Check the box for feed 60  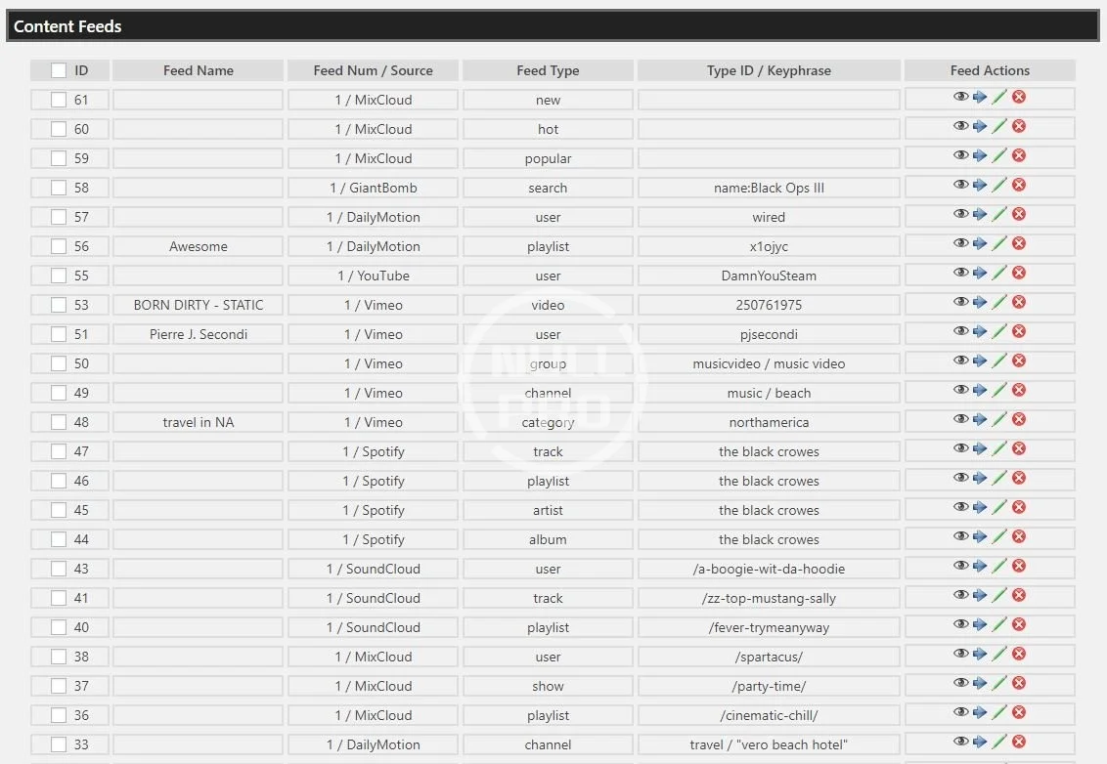59,129
